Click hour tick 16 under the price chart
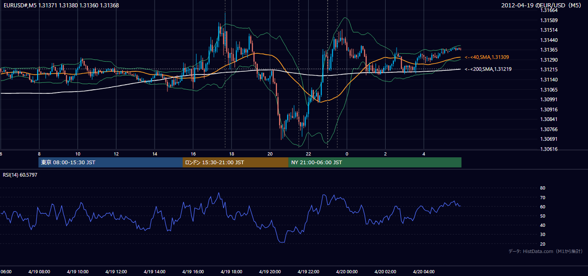588x276 pixels. pos(193,154)
